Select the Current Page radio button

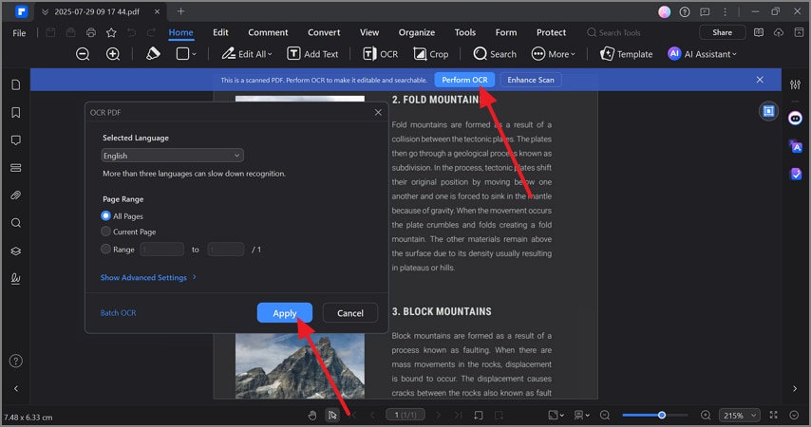(106, 232)
